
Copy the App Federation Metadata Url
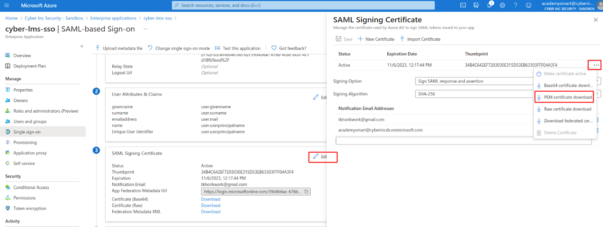[306, 191]
